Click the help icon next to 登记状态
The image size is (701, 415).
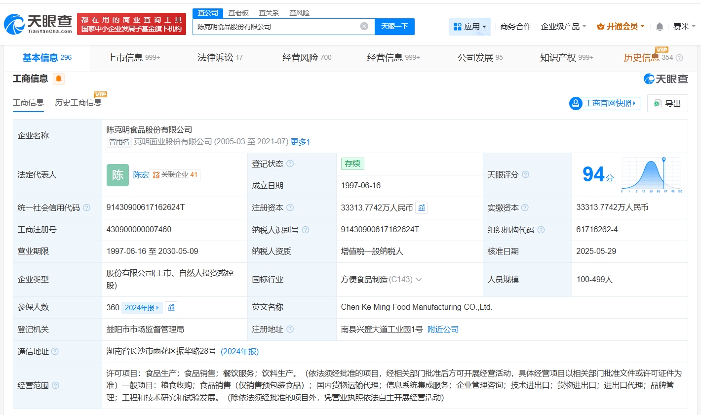[x=290, y=164]
